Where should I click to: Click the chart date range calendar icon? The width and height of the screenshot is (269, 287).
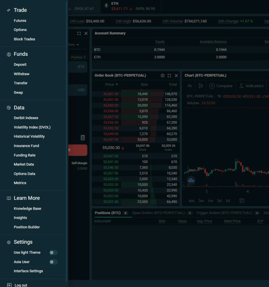[242, 201]
